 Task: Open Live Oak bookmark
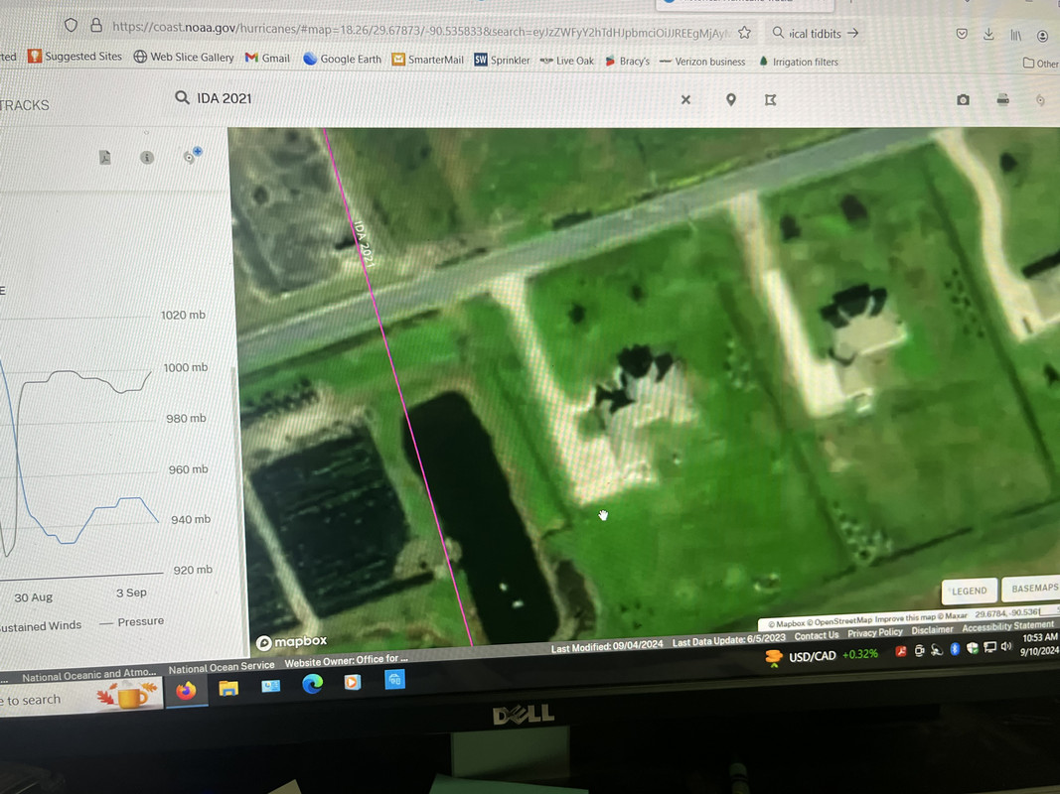coord(567,61)
